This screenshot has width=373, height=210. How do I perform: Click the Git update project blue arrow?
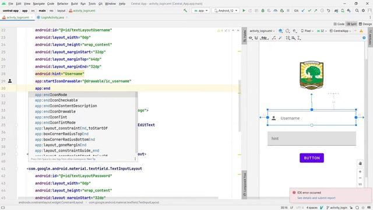click(303, 10)
